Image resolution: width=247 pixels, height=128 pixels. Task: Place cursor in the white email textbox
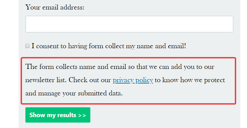coord(129,24)
